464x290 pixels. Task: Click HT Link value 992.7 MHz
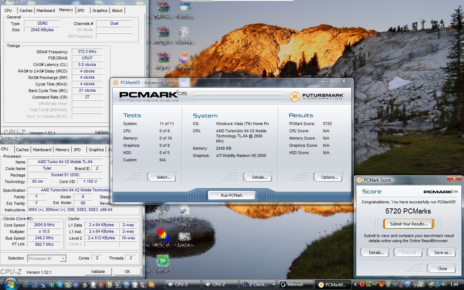45,244
